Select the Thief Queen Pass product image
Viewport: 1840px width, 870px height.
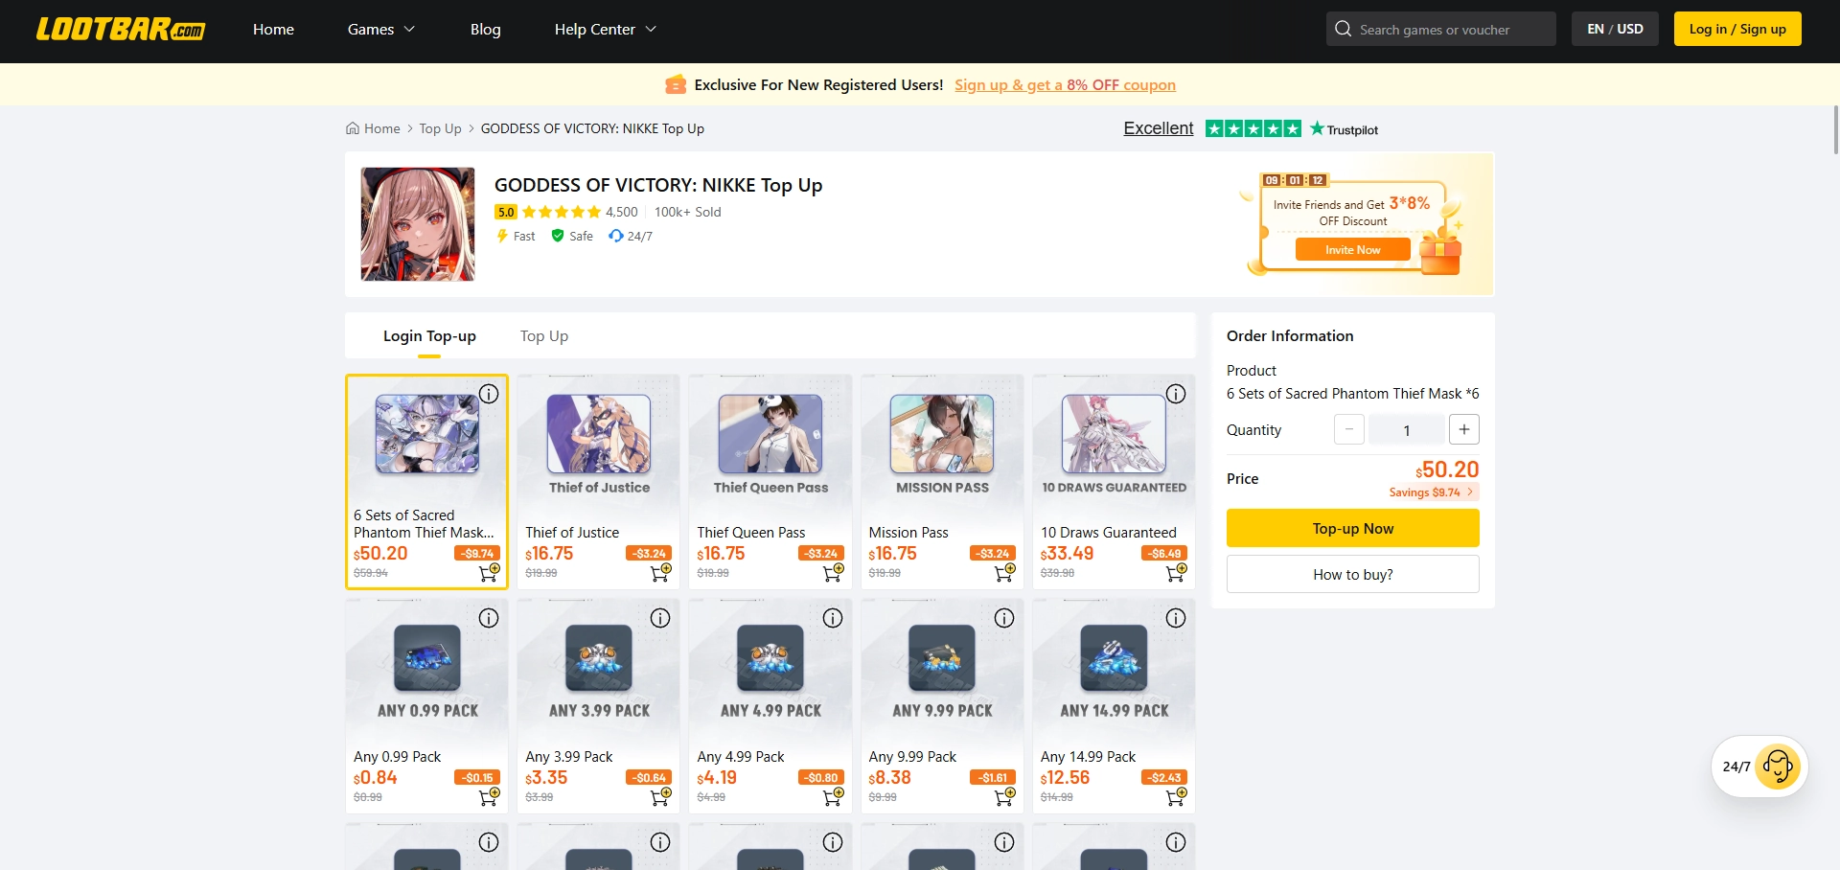(x=770, y=434)
